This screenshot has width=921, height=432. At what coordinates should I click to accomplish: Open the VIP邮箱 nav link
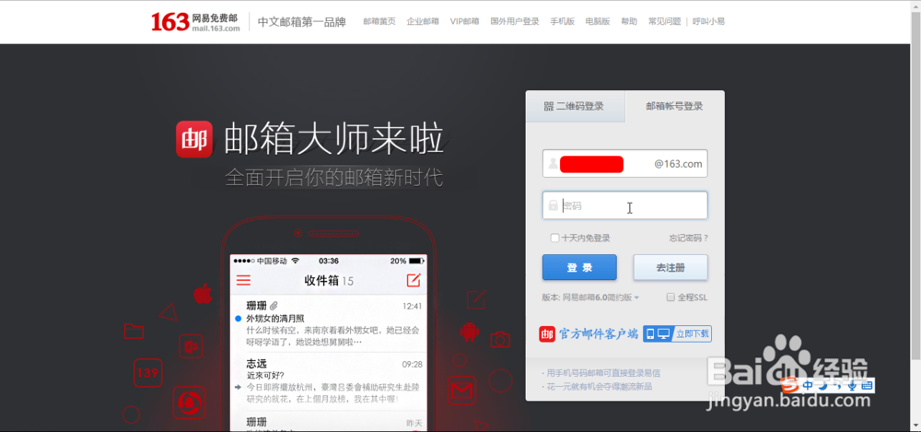[464, 21]
